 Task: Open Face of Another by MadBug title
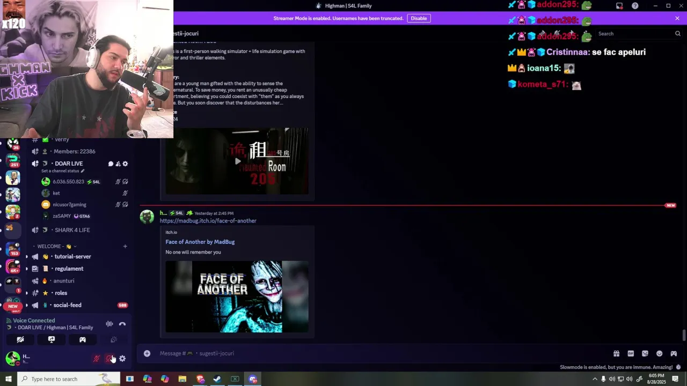click(200, 242)
